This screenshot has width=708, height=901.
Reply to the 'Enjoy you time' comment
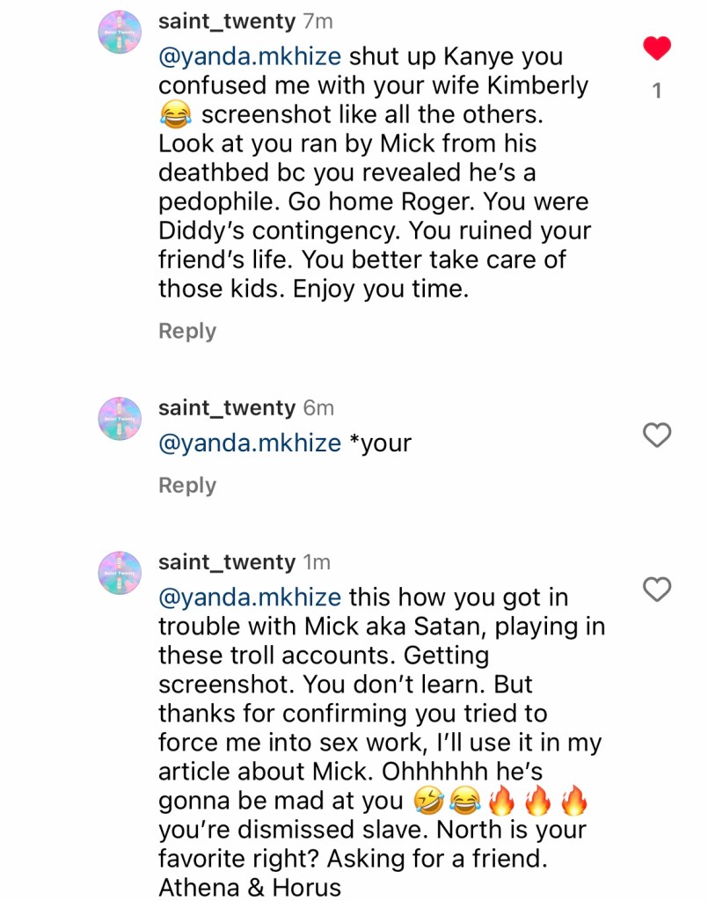pyautogui.click(x=187, y=331)
